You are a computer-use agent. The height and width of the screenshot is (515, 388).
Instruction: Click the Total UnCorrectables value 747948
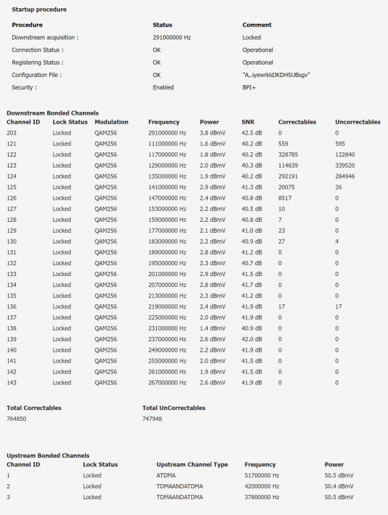coord(152,419)
